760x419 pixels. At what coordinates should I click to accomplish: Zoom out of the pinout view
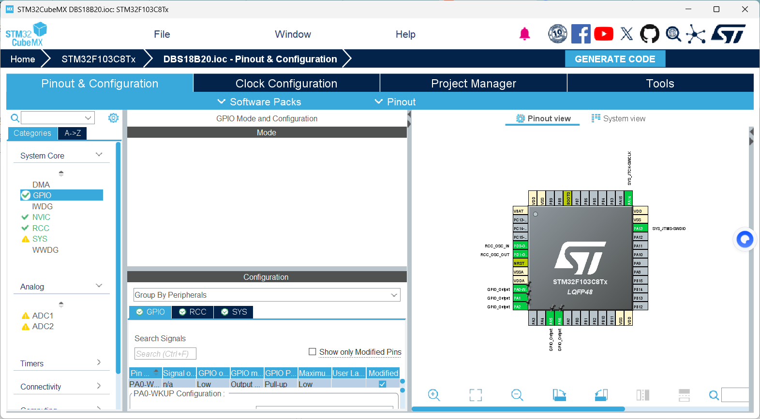tap(517, 395)
